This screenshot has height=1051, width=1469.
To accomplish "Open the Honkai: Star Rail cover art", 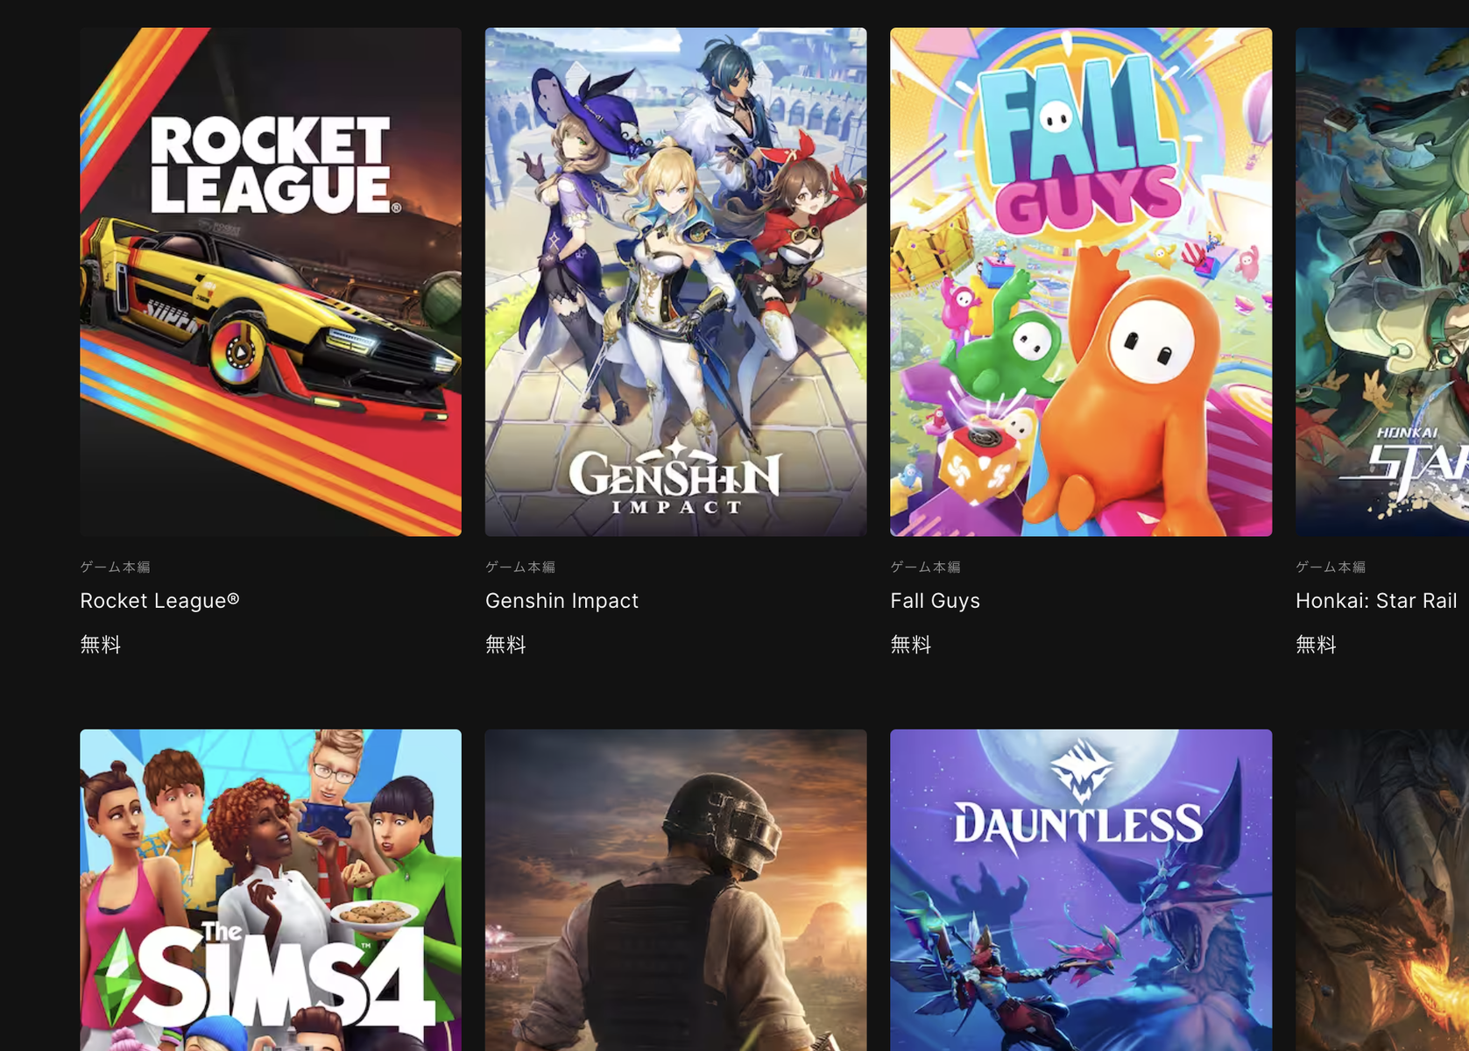I will pyautogui.click(x=1382, y=282).
